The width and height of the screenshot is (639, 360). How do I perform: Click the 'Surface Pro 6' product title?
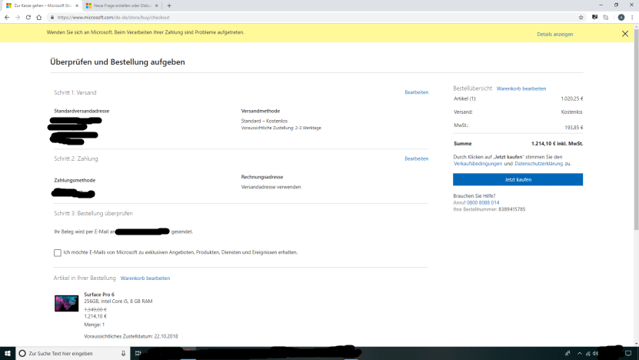coord(99,295)
